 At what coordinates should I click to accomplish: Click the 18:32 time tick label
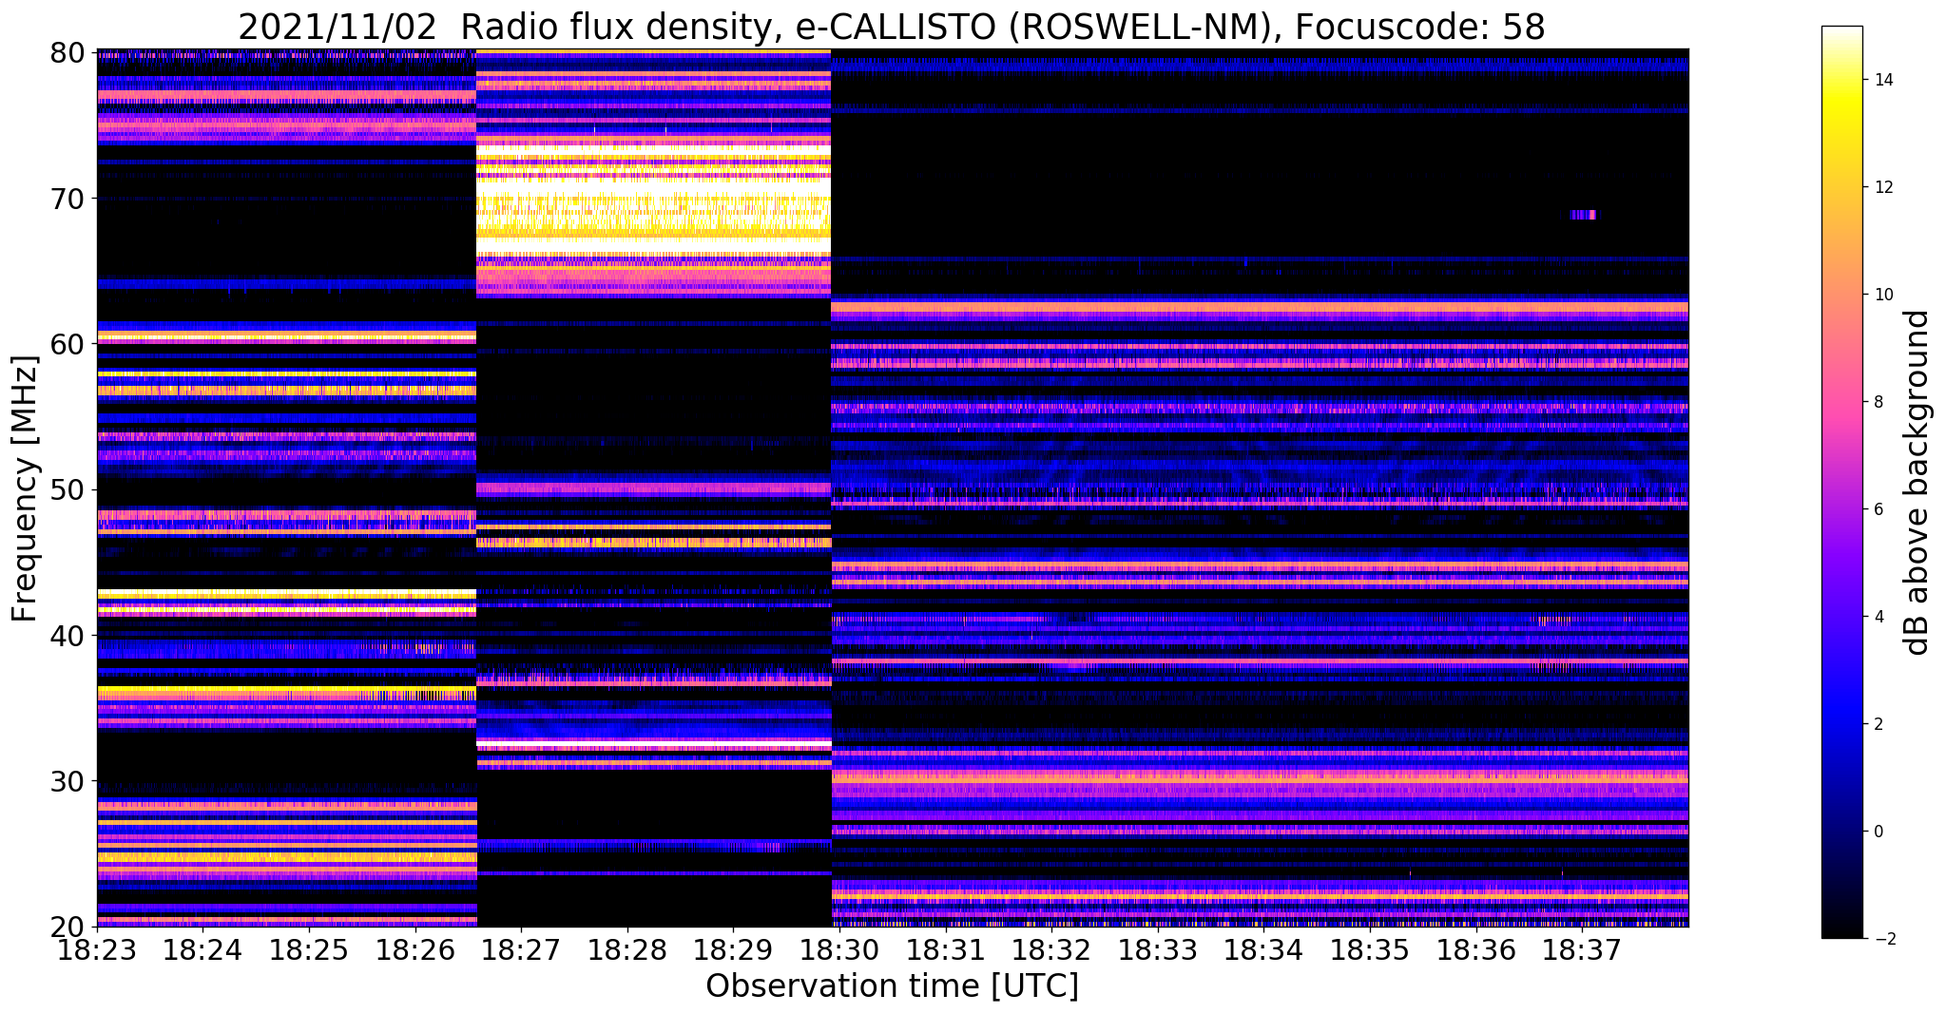point(1051,949)
